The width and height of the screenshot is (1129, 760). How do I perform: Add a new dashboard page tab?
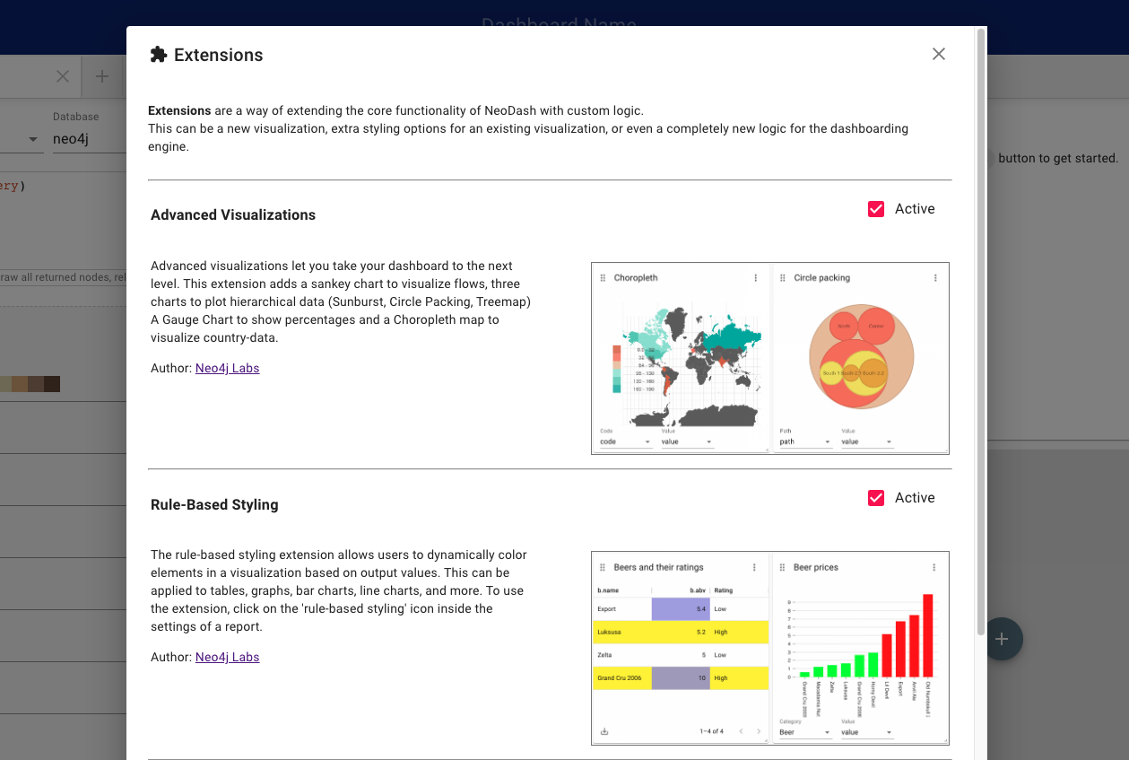coord(102,76)
